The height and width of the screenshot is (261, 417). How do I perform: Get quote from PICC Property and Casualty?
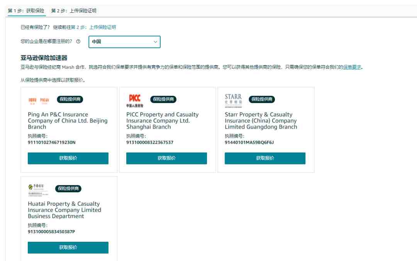tap(166, 158)
